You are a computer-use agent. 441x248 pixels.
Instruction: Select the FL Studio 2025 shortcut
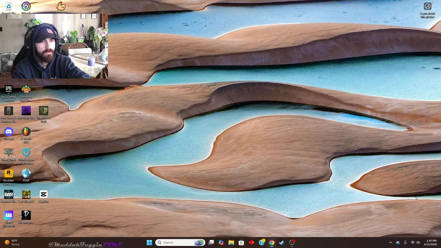tap(26, 136)
